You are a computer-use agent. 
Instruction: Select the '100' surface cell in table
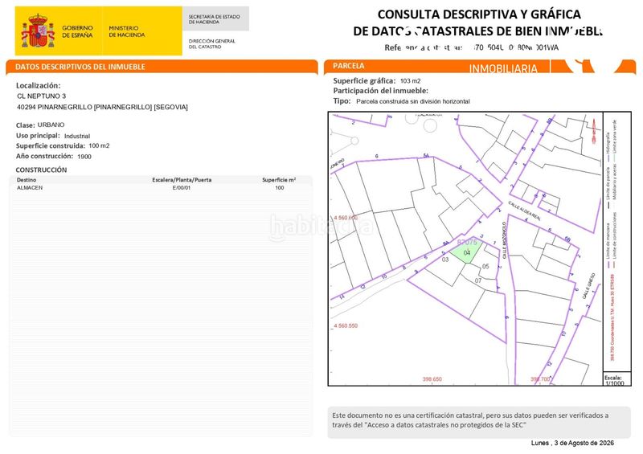click(279, 187)
